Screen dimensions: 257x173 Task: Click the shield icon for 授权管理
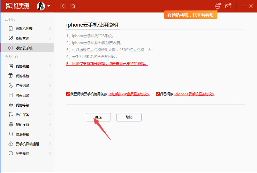[x=11, y=38]
